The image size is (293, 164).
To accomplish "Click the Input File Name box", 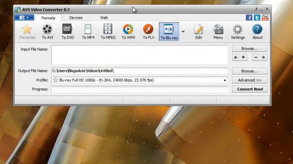I will pos(140,55).
